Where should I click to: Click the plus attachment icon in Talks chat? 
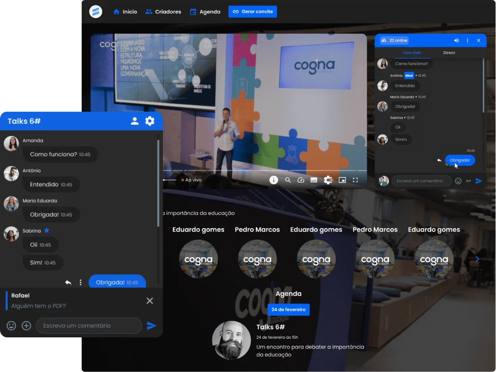pyautogui.click(x=27, y=326)
